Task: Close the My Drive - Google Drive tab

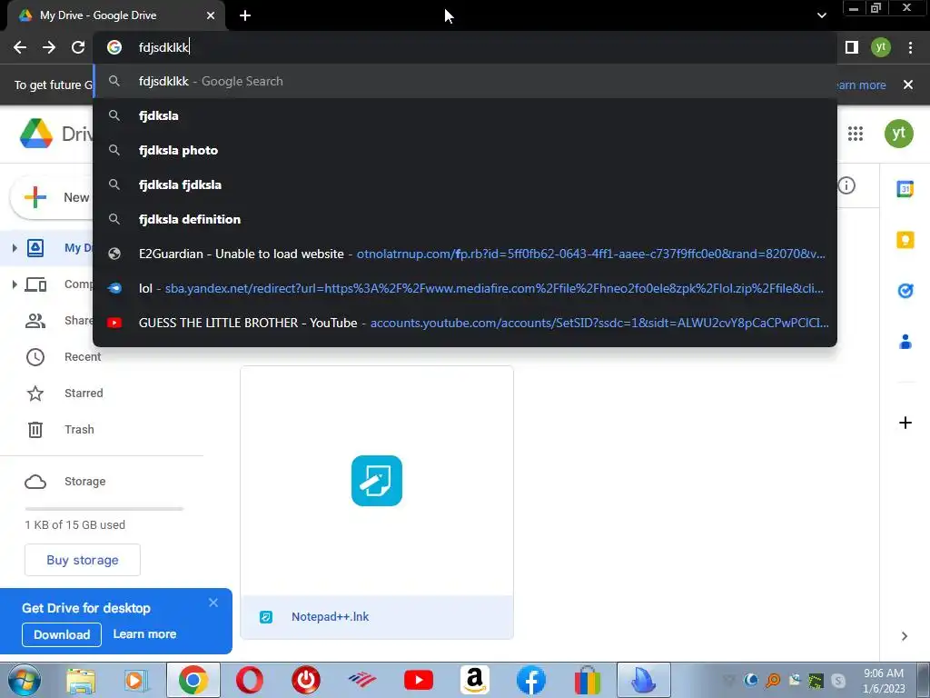Action: tap(211, 15)
